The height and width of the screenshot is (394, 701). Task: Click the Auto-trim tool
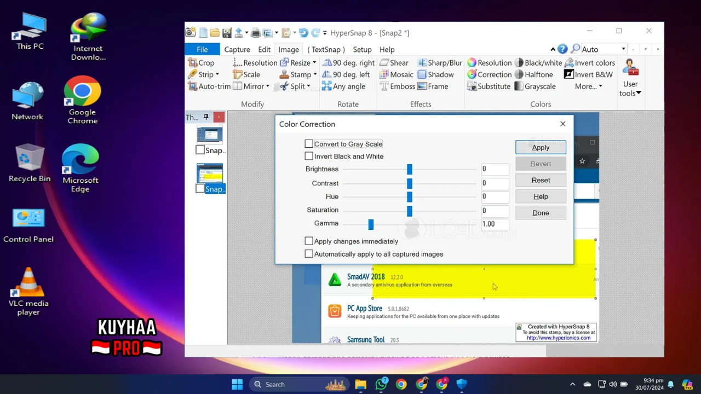209,86
